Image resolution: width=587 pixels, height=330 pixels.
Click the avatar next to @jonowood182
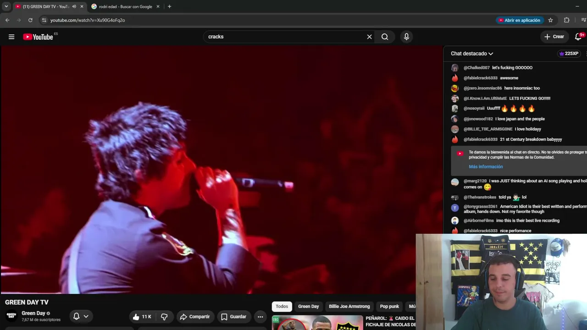(454, 119)
